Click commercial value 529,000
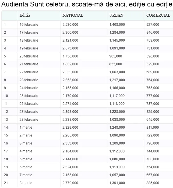The width and height of the screenshot is (173, 188). [153, 64]
